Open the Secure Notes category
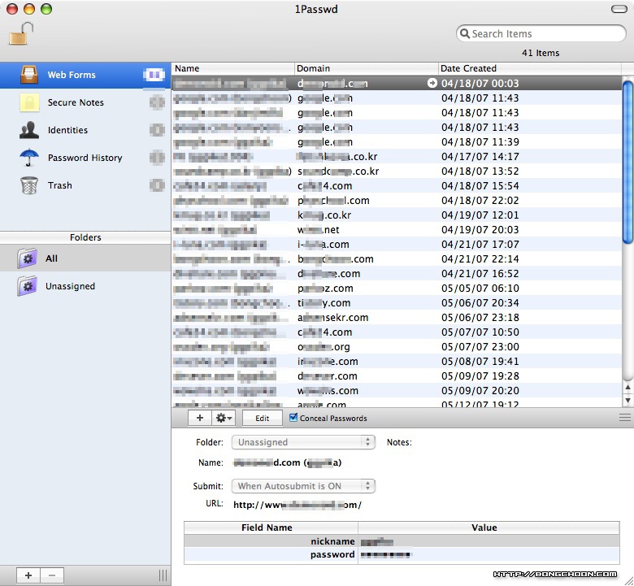Image resolution: width=634 pixels, height=586 pixels. point(85,102)
